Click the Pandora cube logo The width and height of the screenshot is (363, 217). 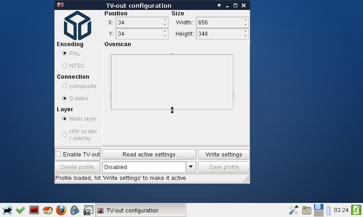[78, 25]
